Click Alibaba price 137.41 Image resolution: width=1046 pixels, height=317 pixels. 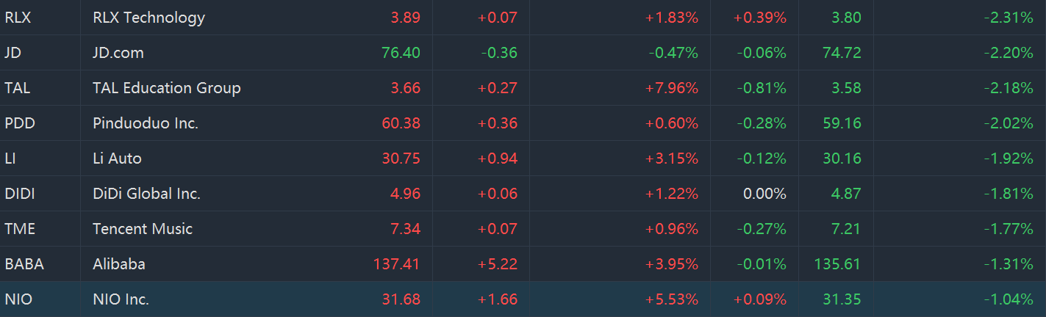(398, 264)
